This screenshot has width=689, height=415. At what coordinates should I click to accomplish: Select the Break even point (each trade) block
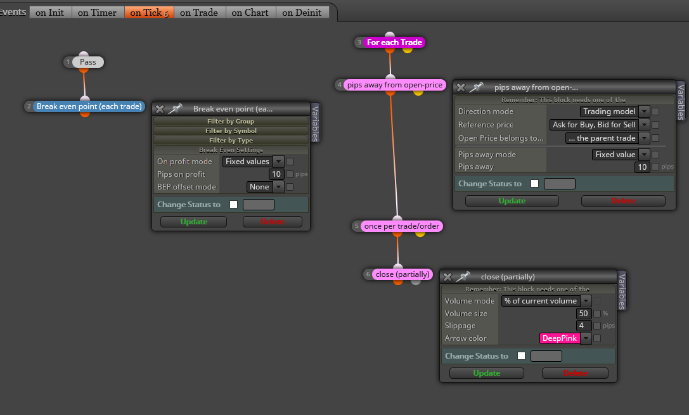tap(89, 106)
